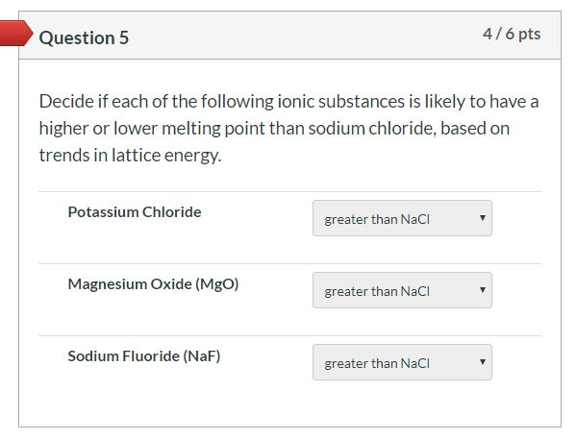Click the arrow on Magnesium Oxide's dropdown
This screenshot has width=577, height=440.
point(482,290)
